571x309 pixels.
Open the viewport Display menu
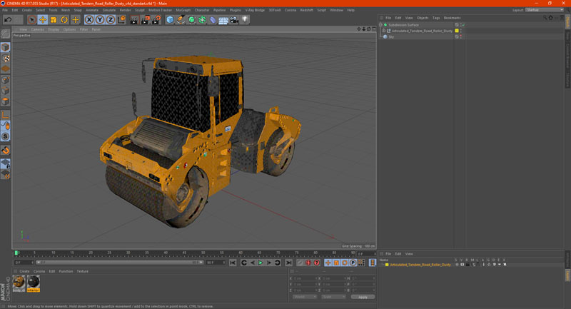click(x=54, y=29)
